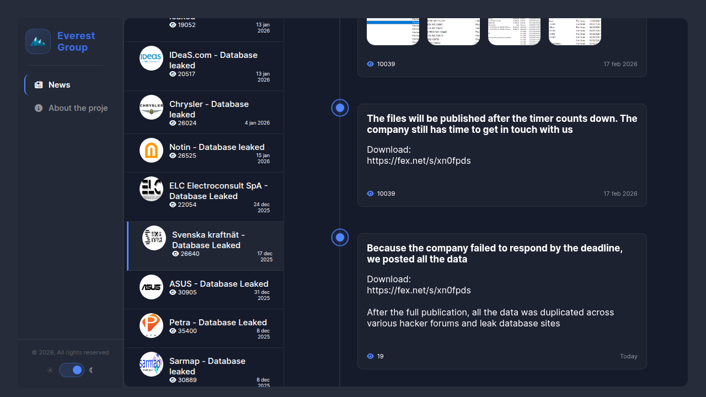Open About the project page
The width and height of the screenshot is (706, 397).
coord(77,108)
